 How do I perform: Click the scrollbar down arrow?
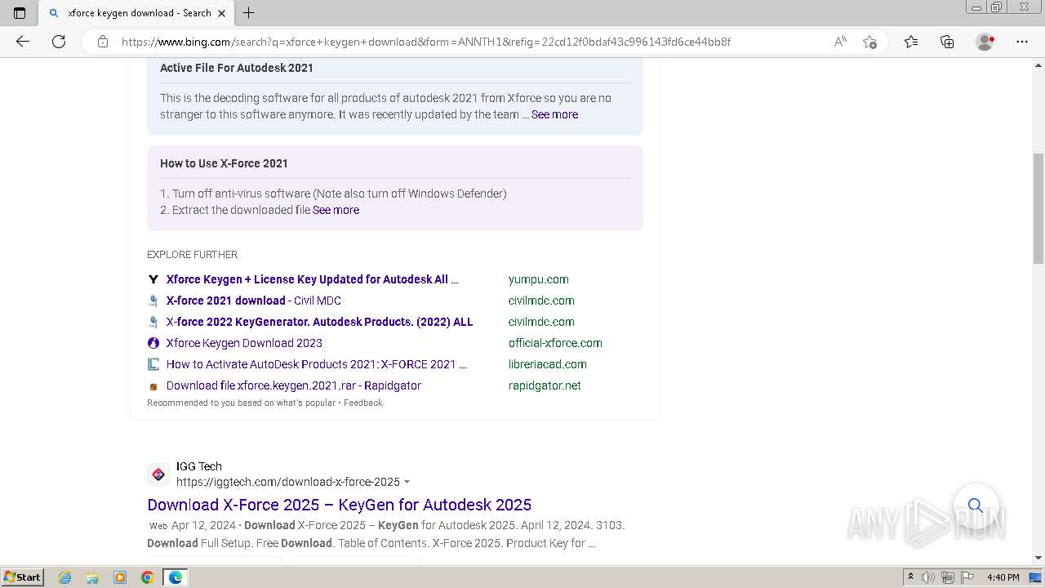pos(1038,558)
